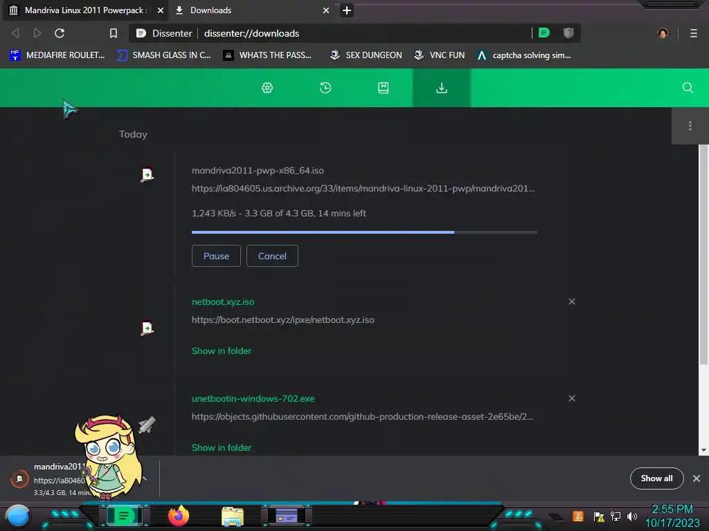Open the captcha solving sim... bookmark
This screenshot has width=709, height=531.
523,55
